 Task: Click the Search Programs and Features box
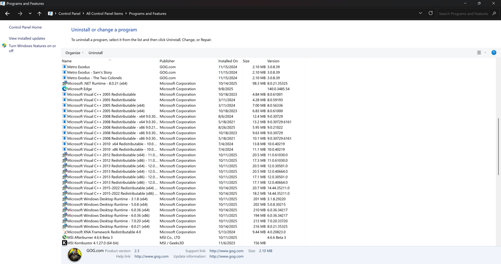click(463, 14)
